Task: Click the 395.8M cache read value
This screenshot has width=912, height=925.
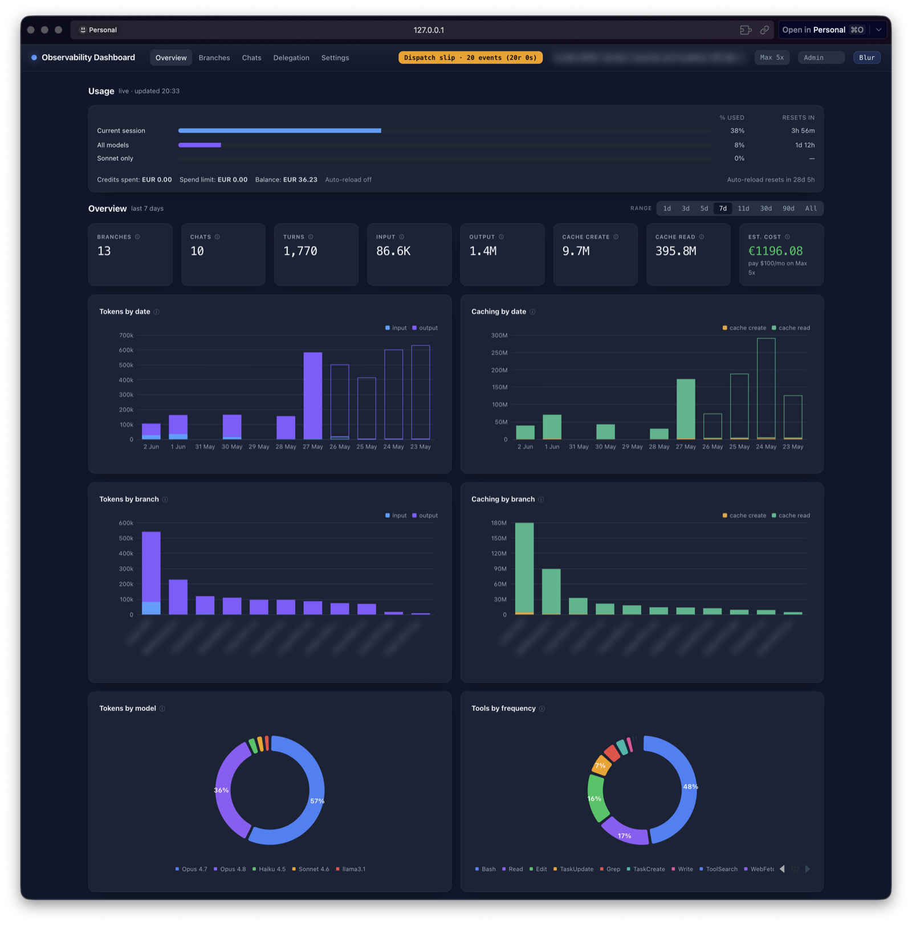Action: tap(675, 251)
